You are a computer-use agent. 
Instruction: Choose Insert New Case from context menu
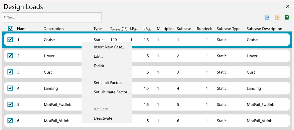(109, 47)
